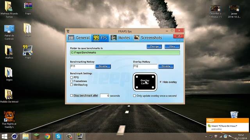Viewport: 250px width, 140px height.
Task: Click the Overlay Hotkey F12 field
Action: point(145,66)
